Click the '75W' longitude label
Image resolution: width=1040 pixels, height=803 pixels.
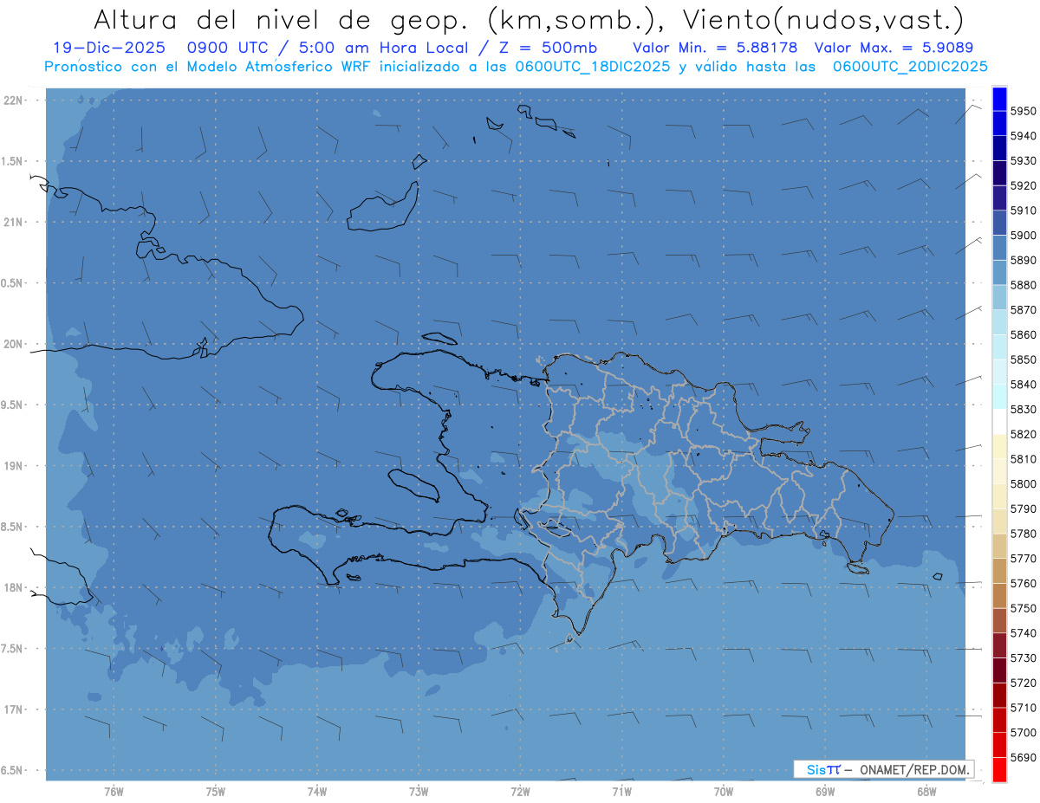coord(216,791)
